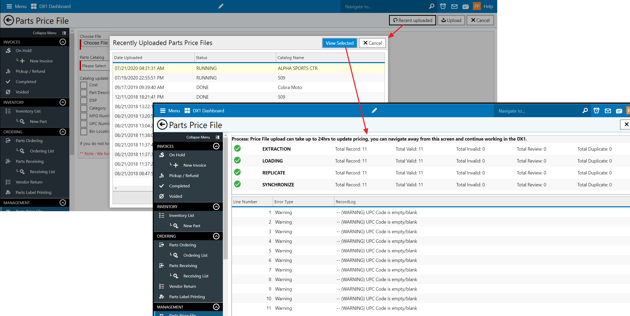
Task: Open the mail envelope icon in header
Action: click(x=454, y=6)
